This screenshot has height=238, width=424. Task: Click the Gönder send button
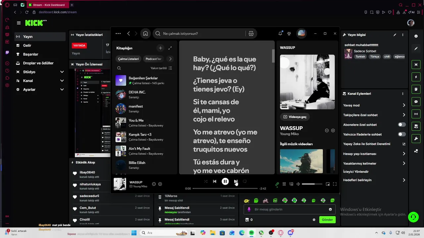coord(327,220)
